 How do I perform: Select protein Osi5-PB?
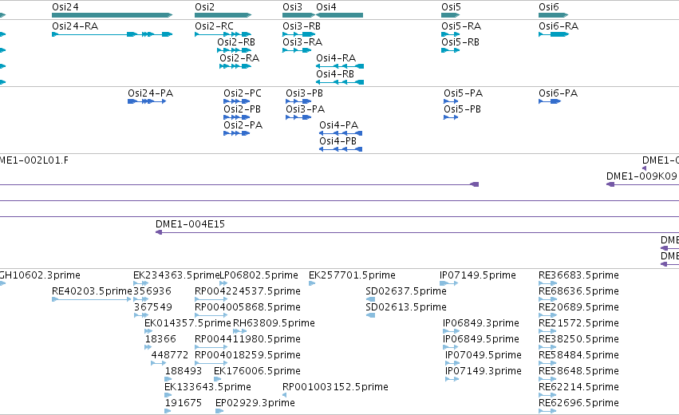(x=463, y=109)
